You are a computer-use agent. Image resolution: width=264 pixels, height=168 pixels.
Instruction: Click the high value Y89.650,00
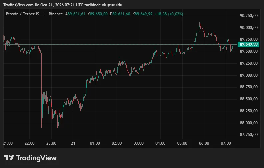97,14
